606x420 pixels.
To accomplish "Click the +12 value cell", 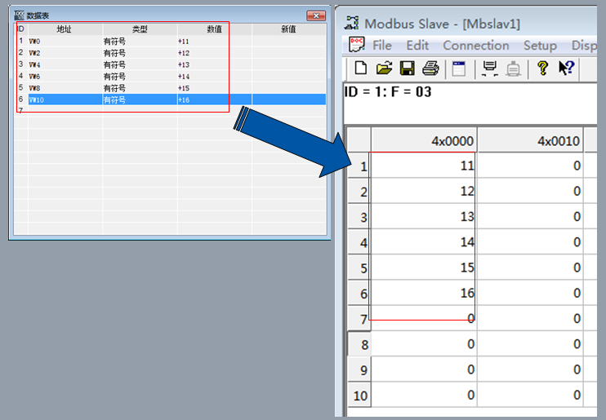I will click(215, 53).
